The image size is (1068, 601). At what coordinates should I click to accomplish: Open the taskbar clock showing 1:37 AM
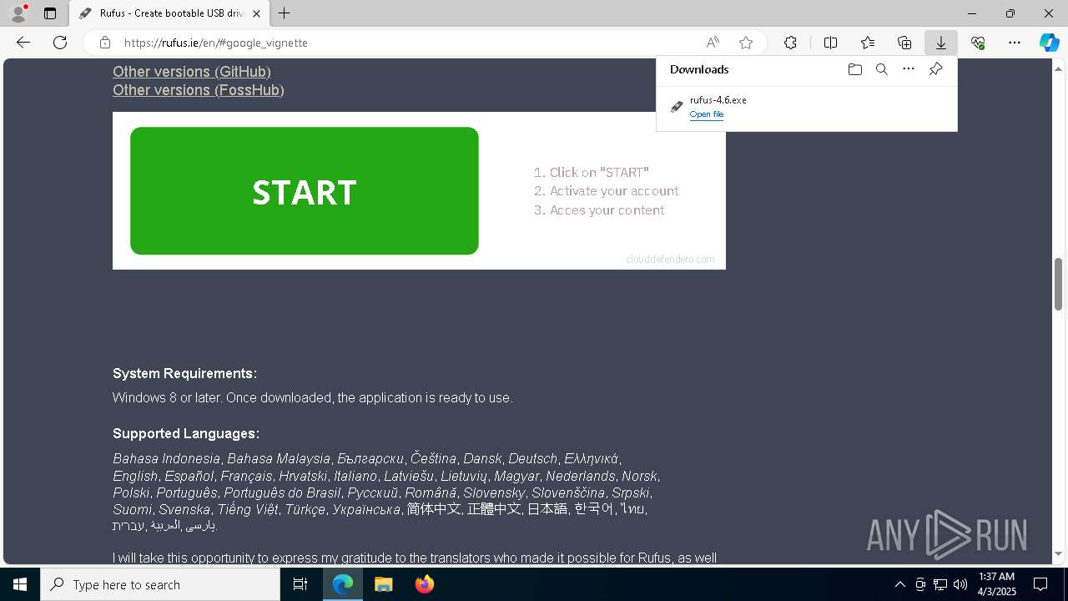pos(997,584)
